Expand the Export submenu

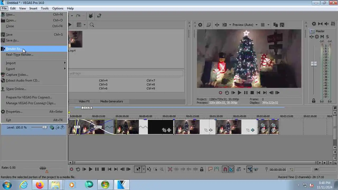[34, 69]
